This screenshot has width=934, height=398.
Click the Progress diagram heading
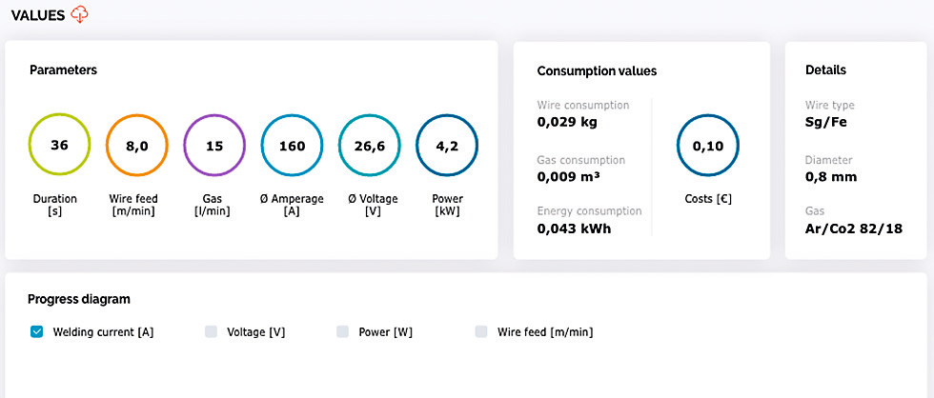78,299
